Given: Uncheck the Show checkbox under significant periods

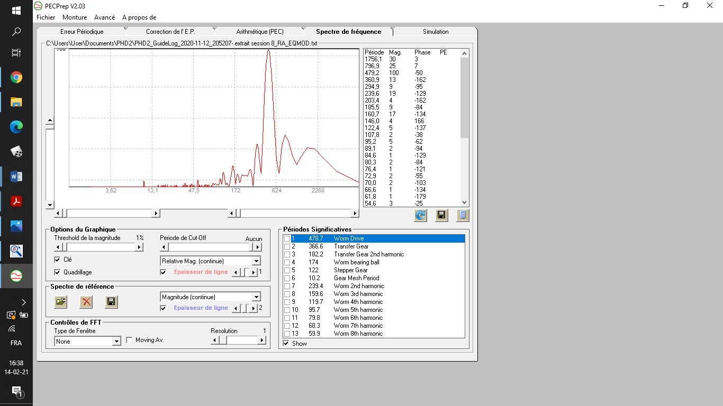Looking at the screenshot, I should pyautogui.click(x=286, y=344).
